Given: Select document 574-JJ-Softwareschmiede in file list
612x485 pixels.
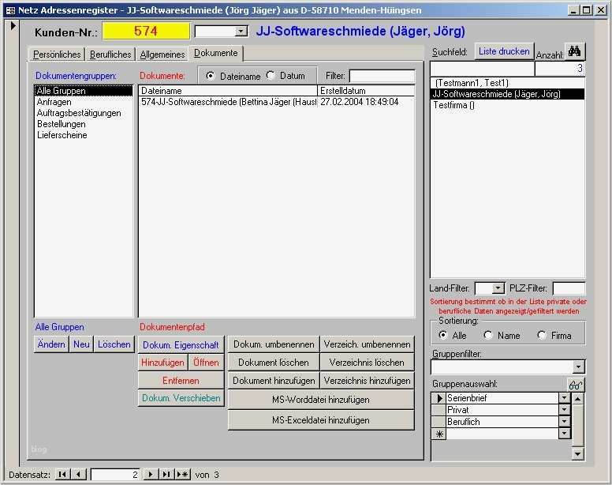Looking at the screenshot, I should point(276,102).
